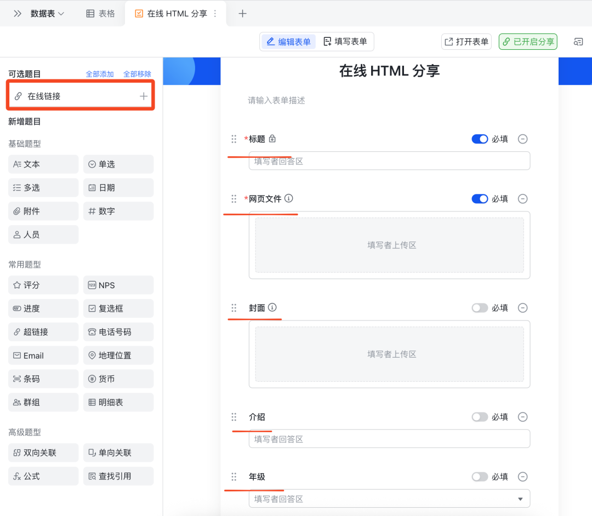The height and width of the screenshot is (516, 592).
Task: Add a 单选 single-select question
Action: tap(118, 164)
